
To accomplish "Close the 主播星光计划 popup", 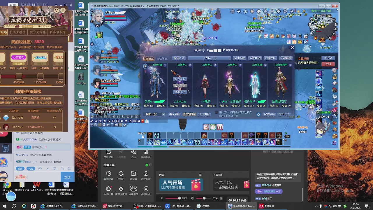I will tap(63, 10).
